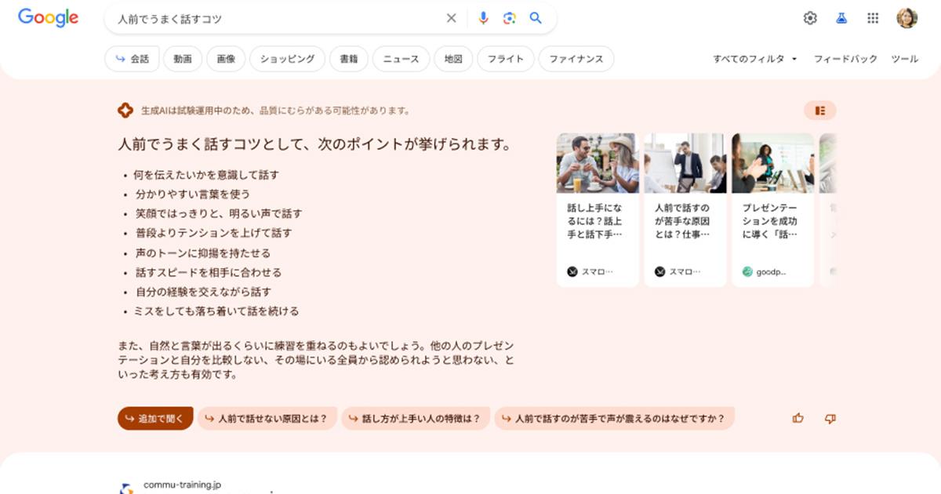Image resolution: width=941 pixels, height=494 pixels.
Task: Switch to the ニュース tab
Action: coord(401,59)
